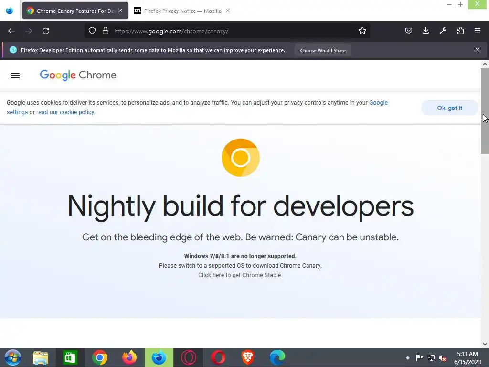The height and width of the screenshot is (367, 489).
Task: Open Action Center flag icon
Action: coord(419,357)
